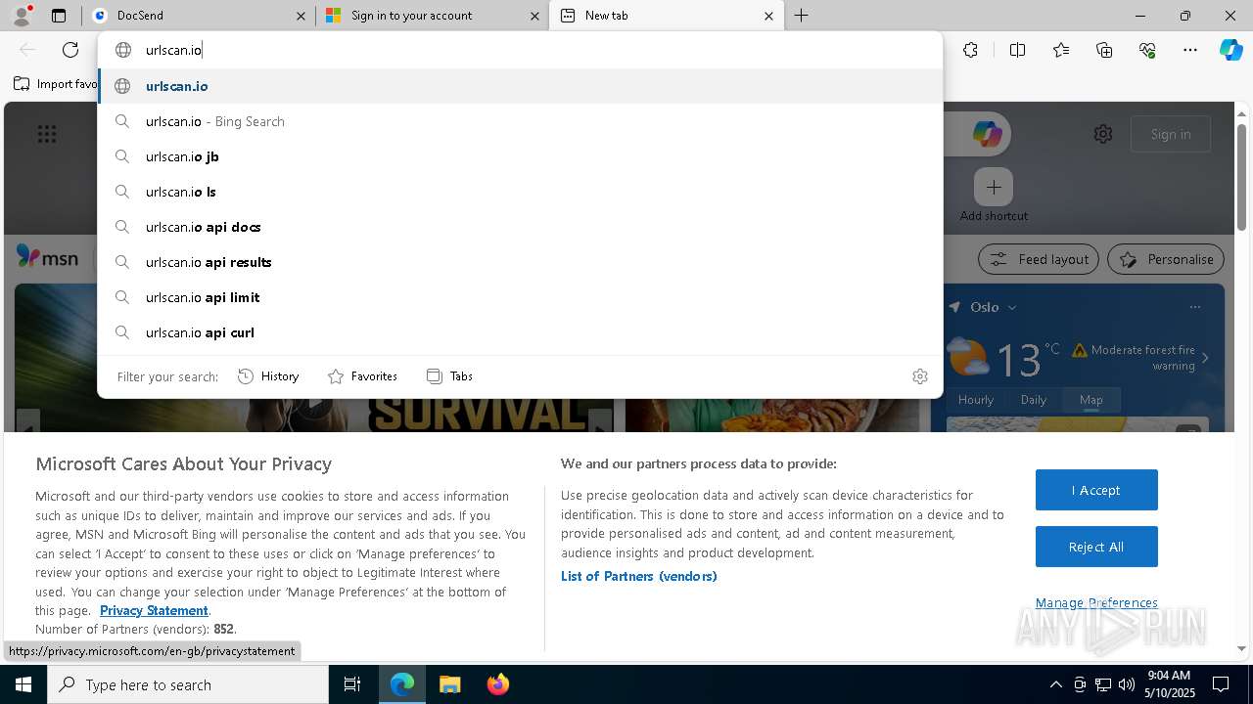Add a new tab with plus icon
Screen dimensions: 1253x704
(801, 16)
